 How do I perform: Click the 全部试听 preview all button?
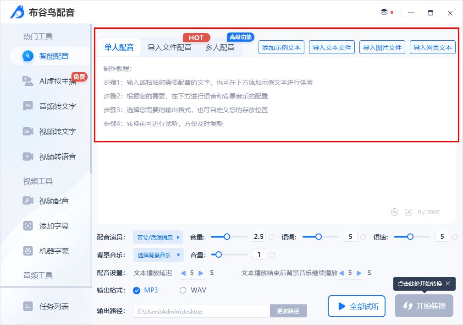coord(357,306)
